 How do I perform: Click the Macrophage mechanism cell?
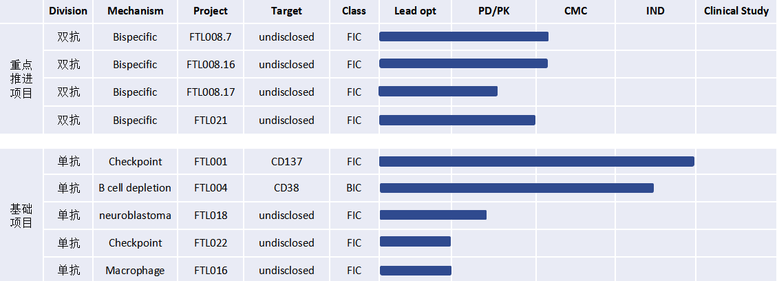(x=135, y=271)
